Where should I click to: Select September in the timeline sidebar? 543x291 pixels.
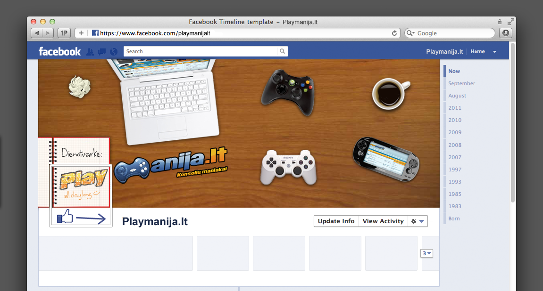[461, 83]
